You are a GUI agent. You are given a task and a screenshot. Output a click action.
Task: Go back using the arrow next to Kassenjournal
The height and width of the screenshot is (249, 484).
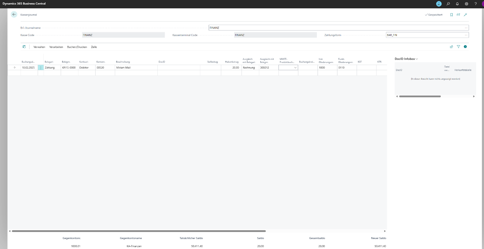coord(14,15)
